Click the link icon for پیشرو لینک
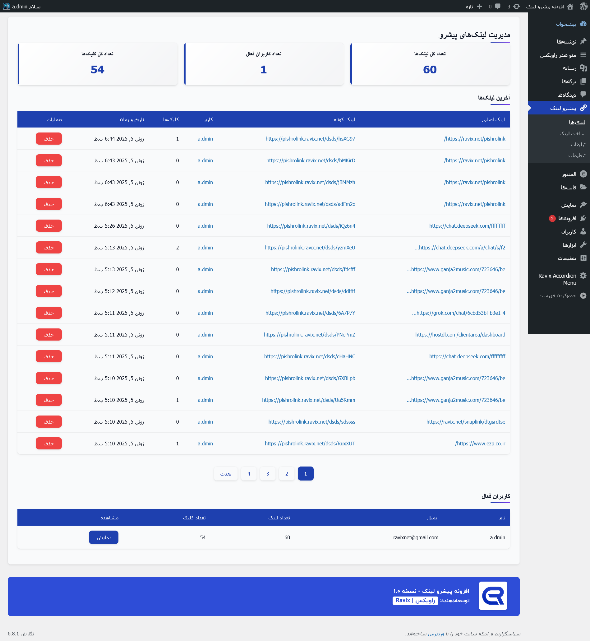The height and width of the screenshot is (641, 590). click(x=583, y=108)
